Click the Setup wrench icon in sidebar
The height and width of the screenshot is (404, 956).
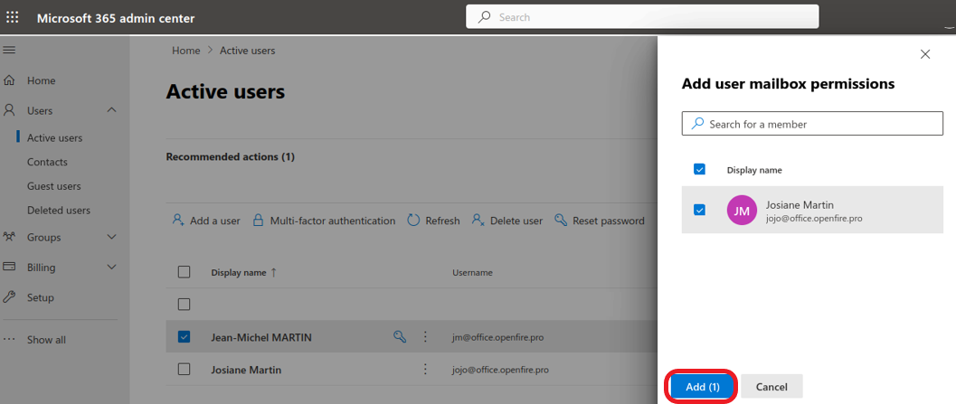(10, 296)
